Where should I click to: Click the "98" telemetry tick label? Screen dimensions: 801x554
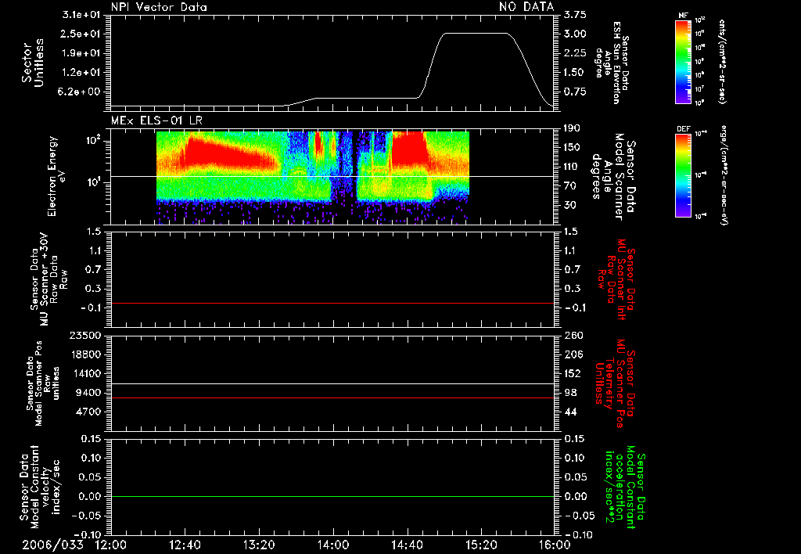pos(570,393)
